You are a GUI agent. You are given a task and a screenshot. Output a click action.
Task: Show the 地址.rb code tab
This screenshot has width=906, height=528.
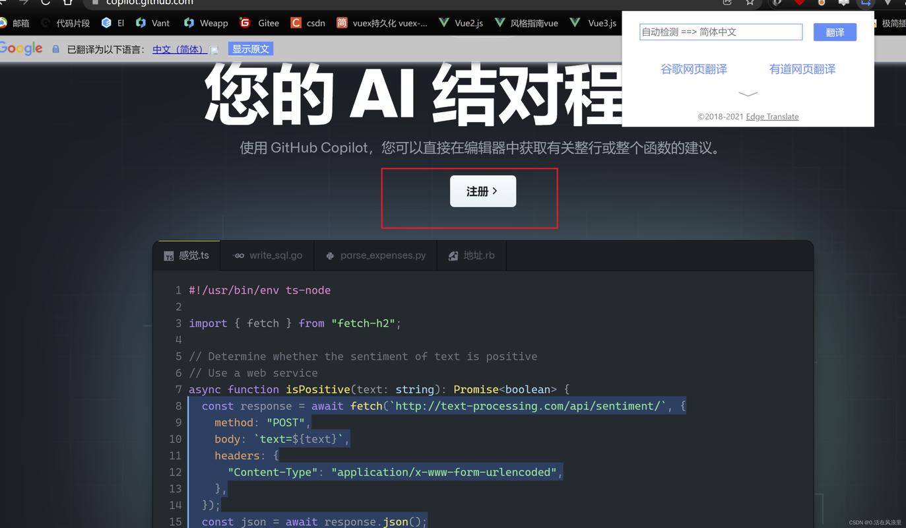[471, 255]
